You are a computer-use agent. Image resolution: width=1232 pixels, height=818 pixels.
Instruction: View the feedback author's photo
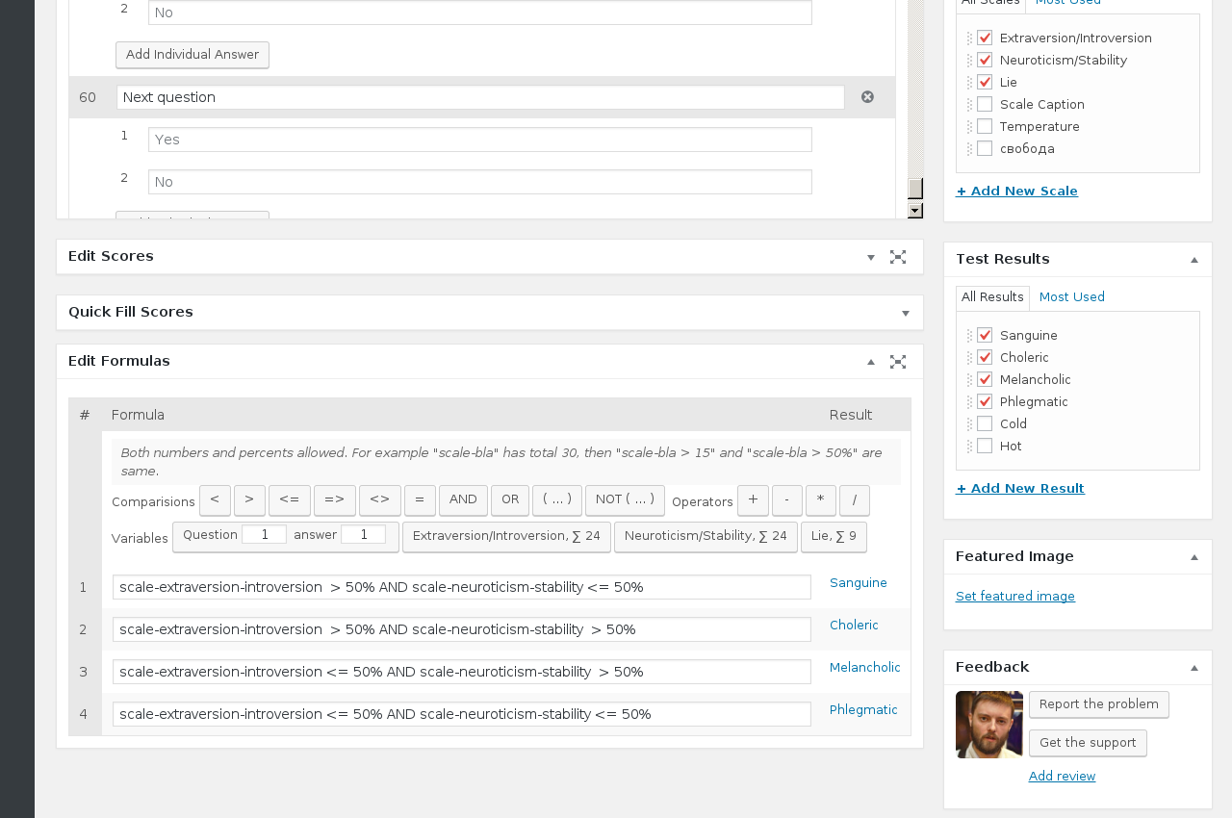tap(989, 725)
